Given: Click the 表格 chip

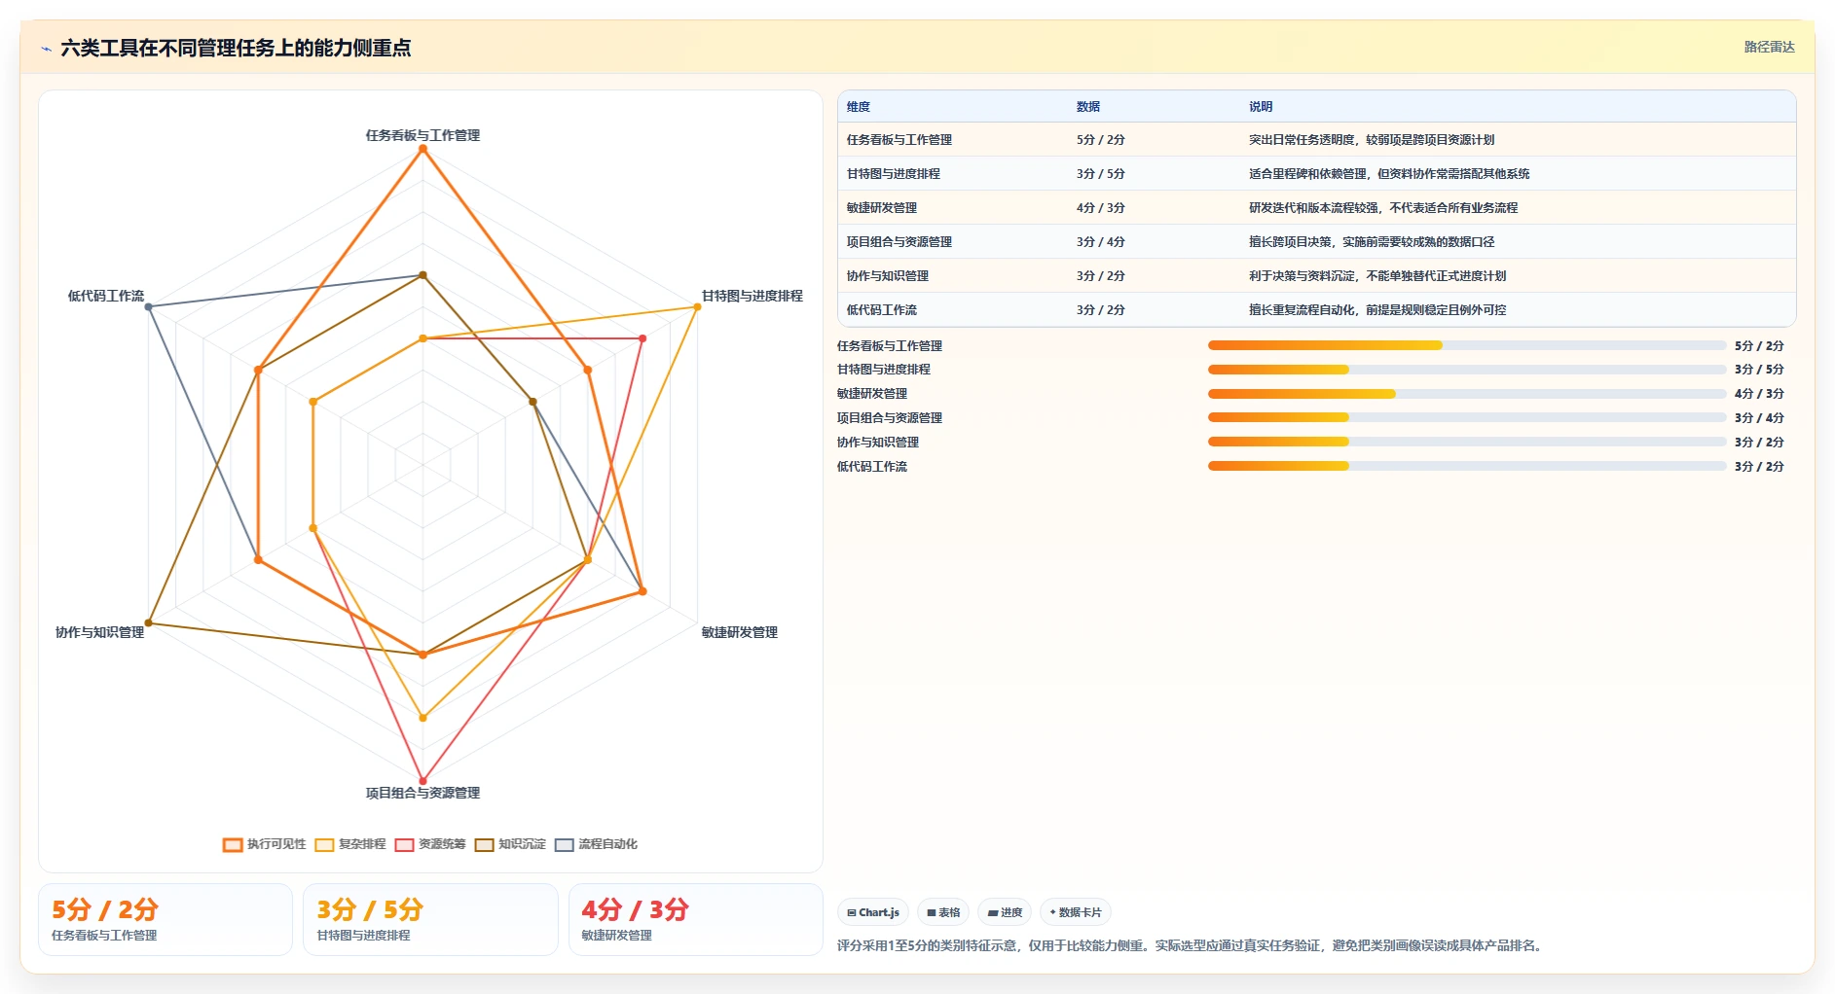Looking at the screenshot, I should pyautogui.click(x=943, y=912).
